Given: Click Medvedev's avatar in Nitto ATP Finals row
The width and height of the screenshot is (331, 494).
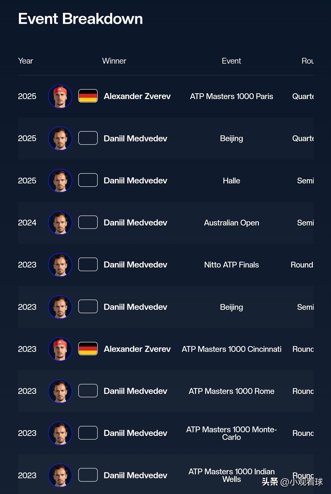Looking at the screenshot, I should pos(60,265).
